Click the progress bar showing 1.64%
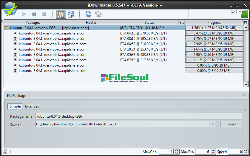This screenshot has width=250, height=156. click(214, 49)
